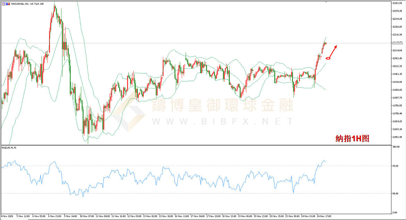
Task: Click the 12012.30 price scale label
Action: [397, 66]
